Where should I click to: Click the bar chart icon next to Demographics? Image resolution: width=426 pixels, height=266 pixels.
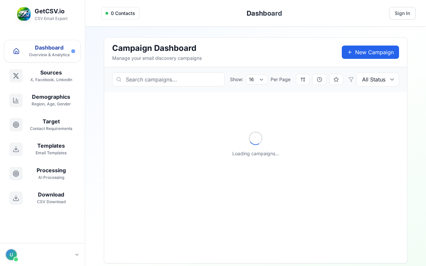click(16, 100)
